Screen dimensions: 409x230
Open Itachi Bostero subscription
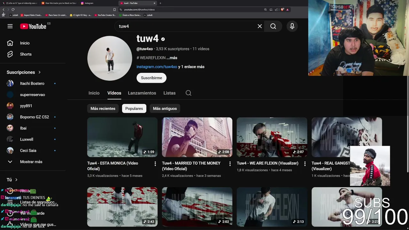(x=33, y=83)
